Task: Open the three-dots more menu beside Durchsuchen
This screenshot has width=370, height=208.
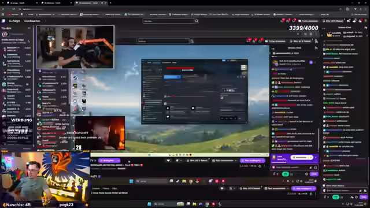Action: pyautogui.click(x=46, y=21)
